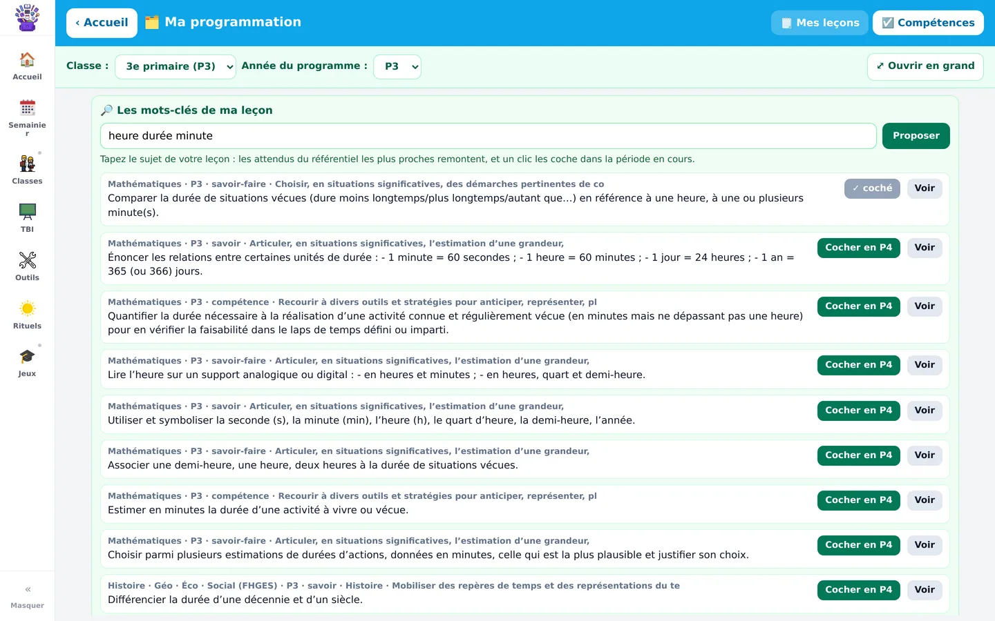Click Voir for Quantifier la durée row
Screen dimensions: 995x621
(925, 306)
